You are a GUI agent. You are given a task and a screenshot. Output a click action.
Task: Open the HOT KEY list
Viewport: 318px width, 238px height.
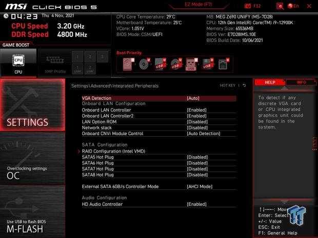(228, 85)
